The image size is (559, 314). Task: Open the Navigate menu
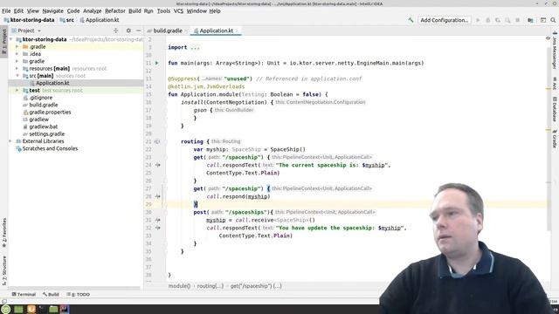[x=52, y=11]
